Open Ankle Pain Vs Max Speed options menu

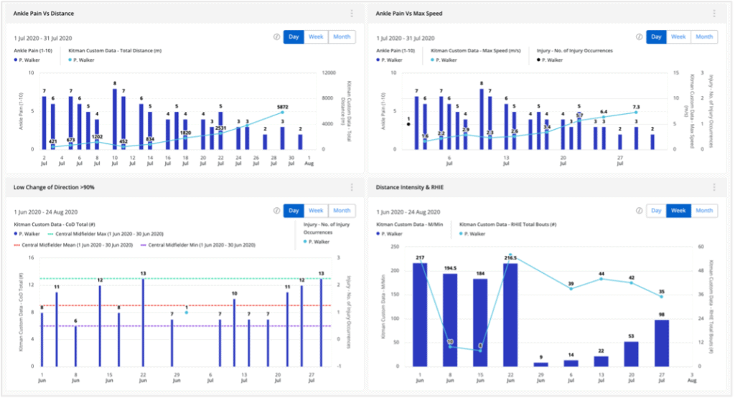click(x=714, y=14)
